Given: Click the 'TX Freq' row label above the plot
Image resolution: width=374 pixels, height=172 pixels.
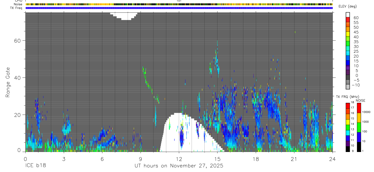Looking at the screenshot, I should pos(16,8).
